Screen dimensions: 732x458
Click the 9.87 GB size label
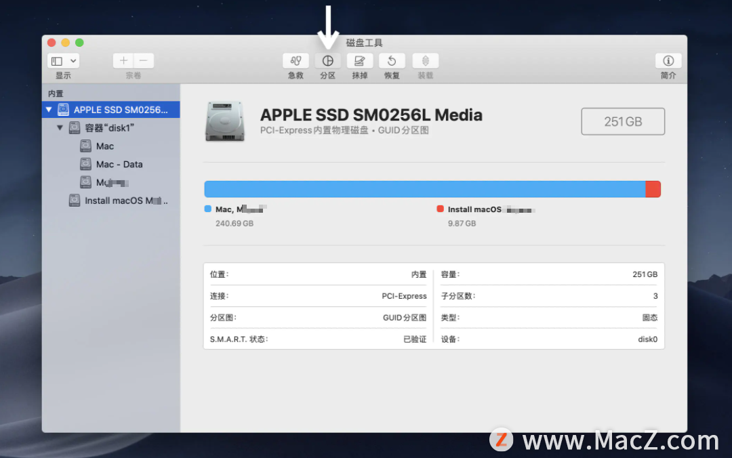coord(462,224)
